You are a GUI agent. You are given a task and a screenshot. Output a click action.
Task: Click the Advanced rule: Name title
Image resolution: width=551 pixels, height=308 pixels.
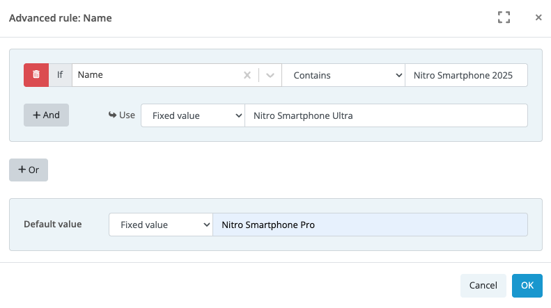click(61, 18)
